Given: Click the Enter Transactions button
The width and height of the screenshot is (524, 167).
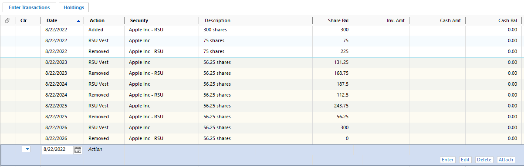Looking at the screenshot, I should click(x=29, y=7).
